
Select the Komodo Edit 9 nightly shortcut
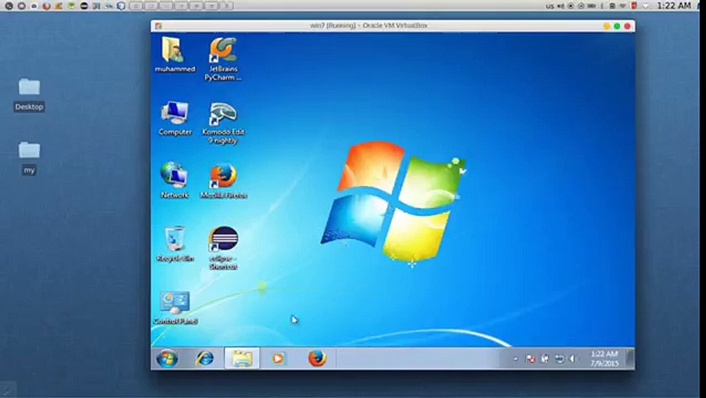pos(223,123)
